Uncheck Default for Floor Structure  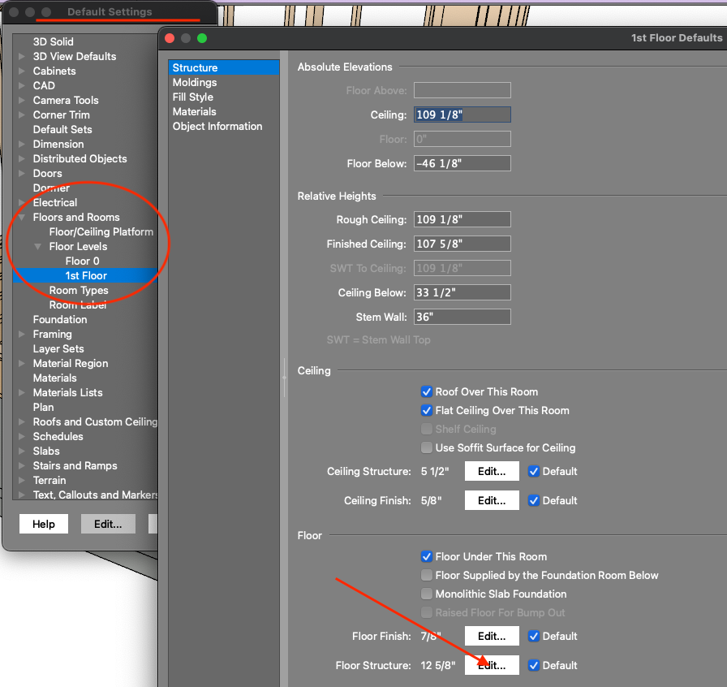pyautogui.click(x=534, y=665)
